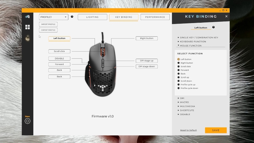Choose Profile cycle down radio option
This screenshot has height=143, width=254.
[x=179, y=88]
